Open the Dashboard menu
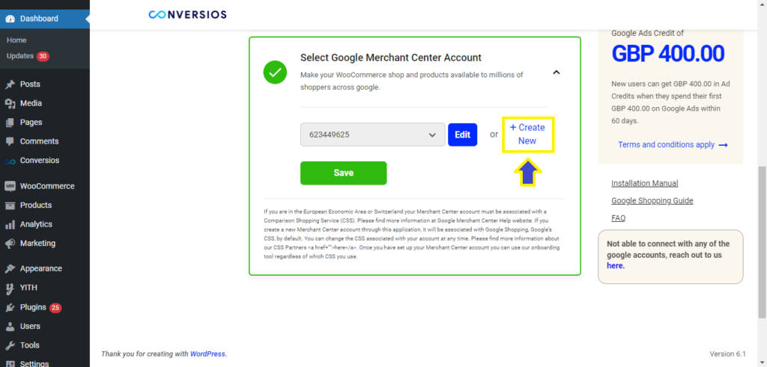Screen dimensions: 767x367 [x=45, y=19]
